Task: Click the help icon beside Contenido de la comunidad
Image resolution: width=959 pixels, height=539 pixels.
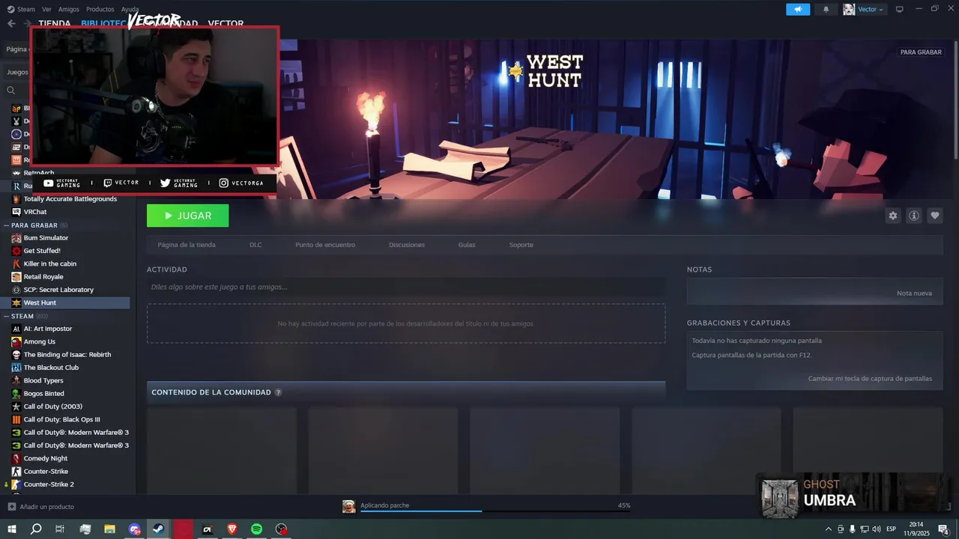Action: 278,392
